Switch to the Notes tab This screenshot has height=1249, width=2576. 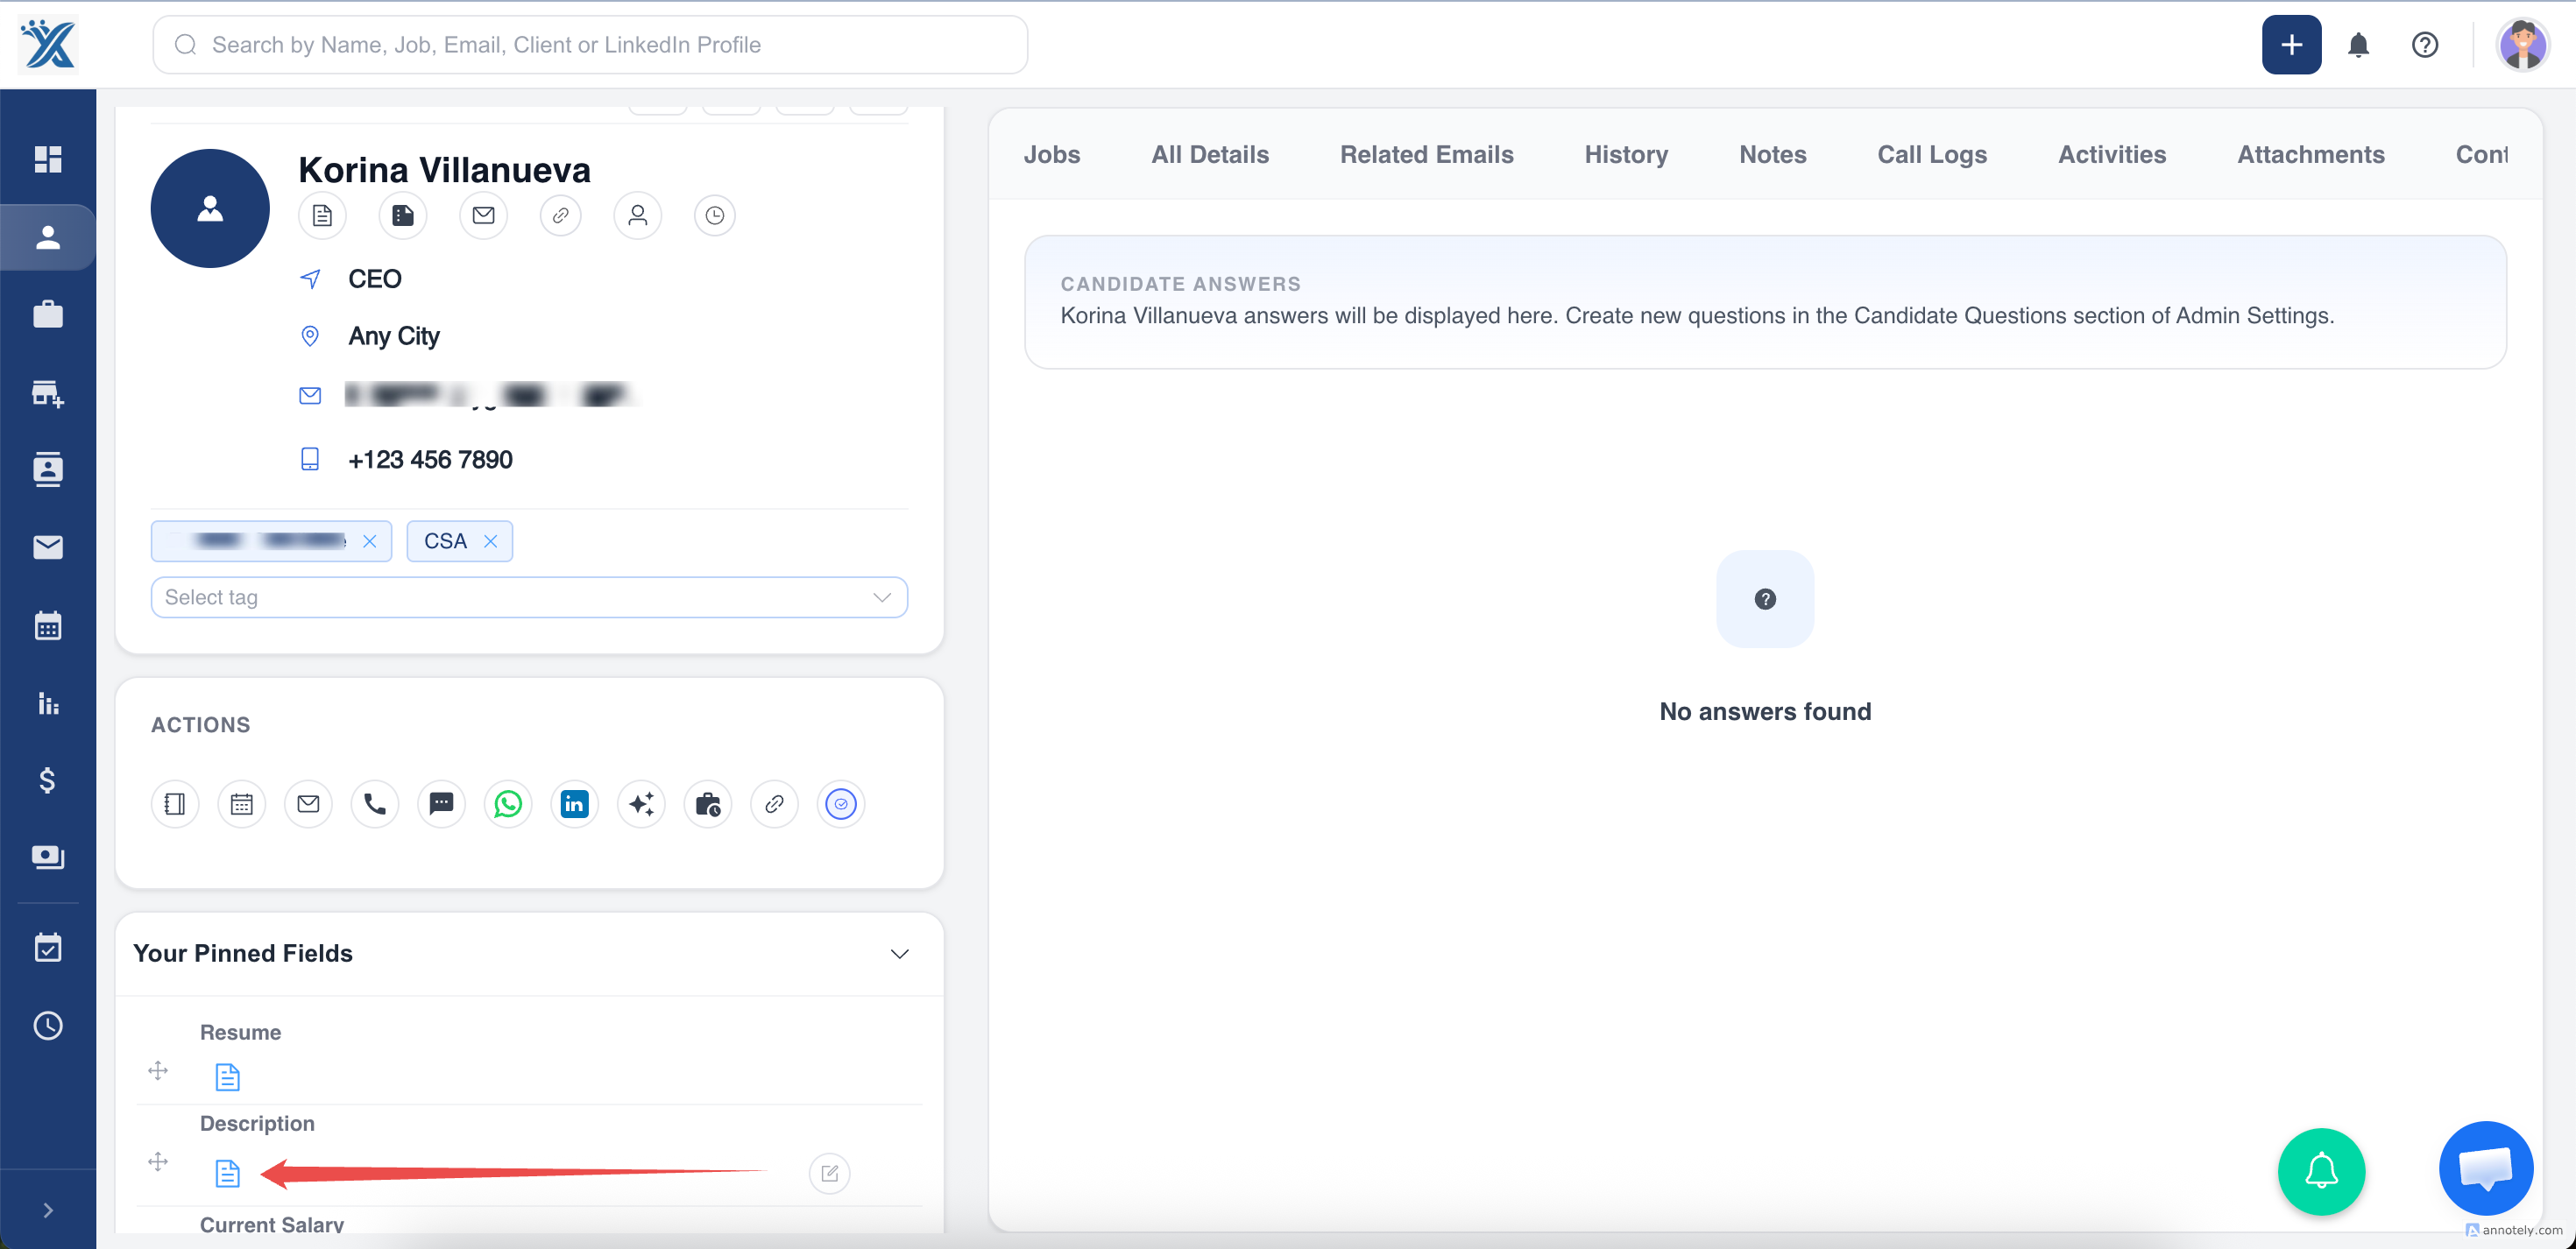click(x=1772, y=154)
